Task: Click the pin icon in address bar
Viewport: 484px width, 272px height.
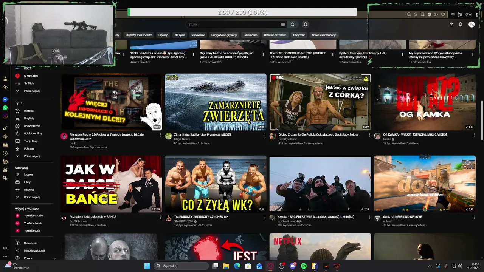Action: 416,15
